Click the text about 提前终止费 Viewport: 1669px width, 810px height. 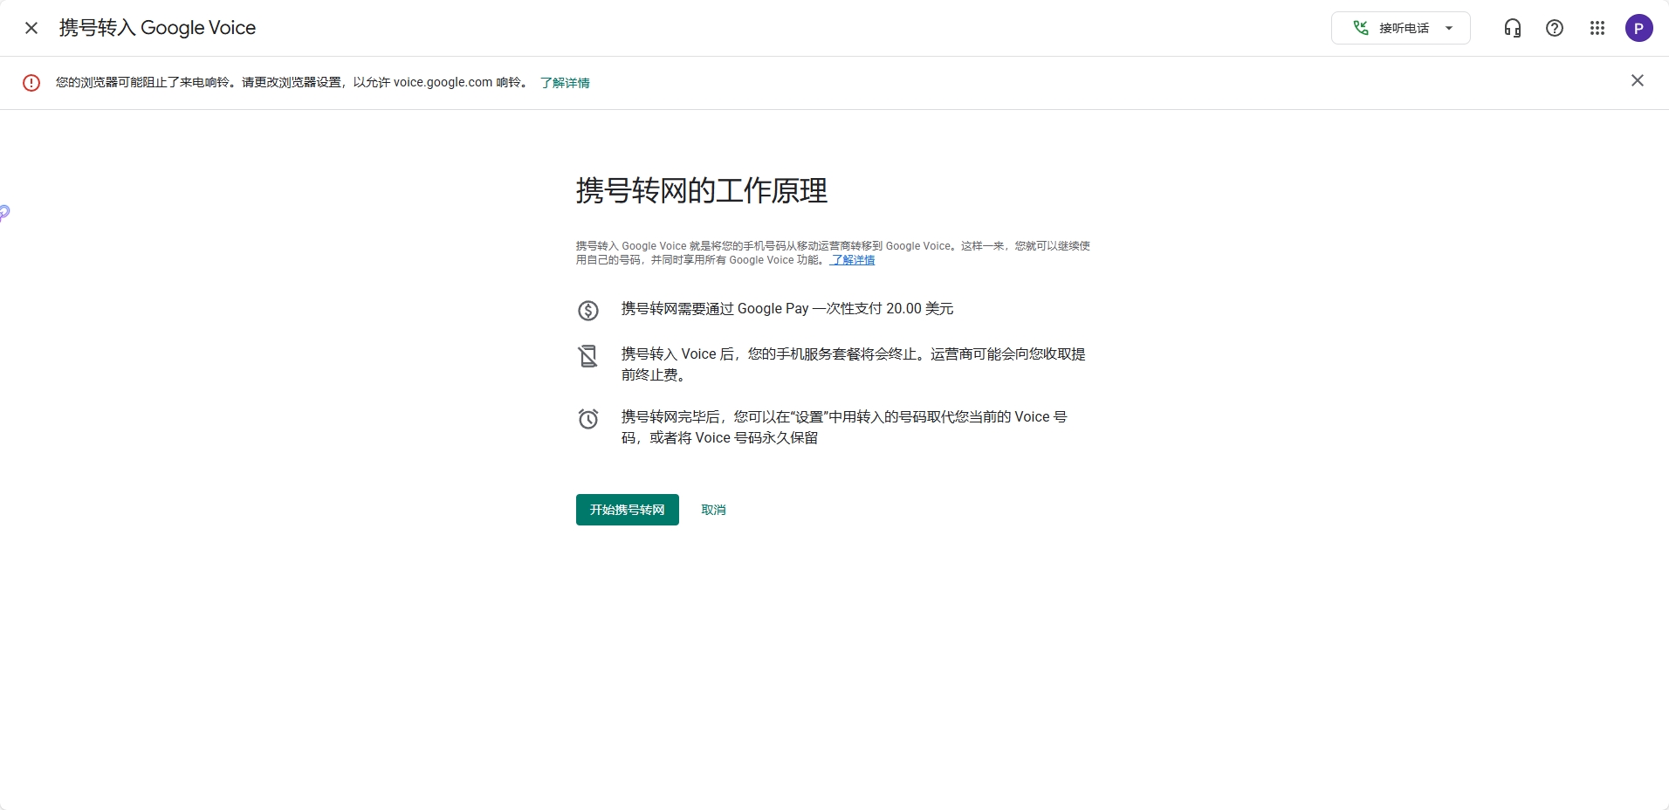point(854,365)
